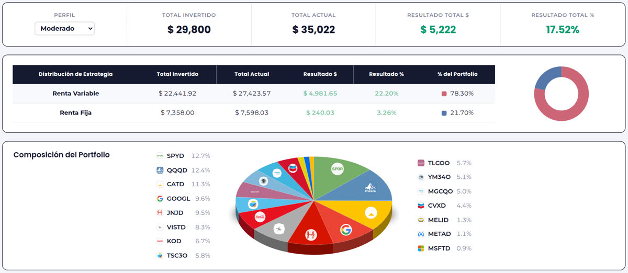Screen dimensions: 628x273
Task: Click the Resultado % column header
Action: [386, 74]
